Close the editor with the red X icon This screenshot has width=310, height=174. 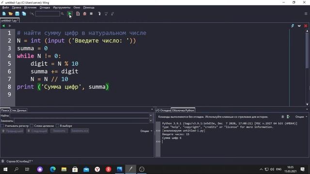point(306,26)
